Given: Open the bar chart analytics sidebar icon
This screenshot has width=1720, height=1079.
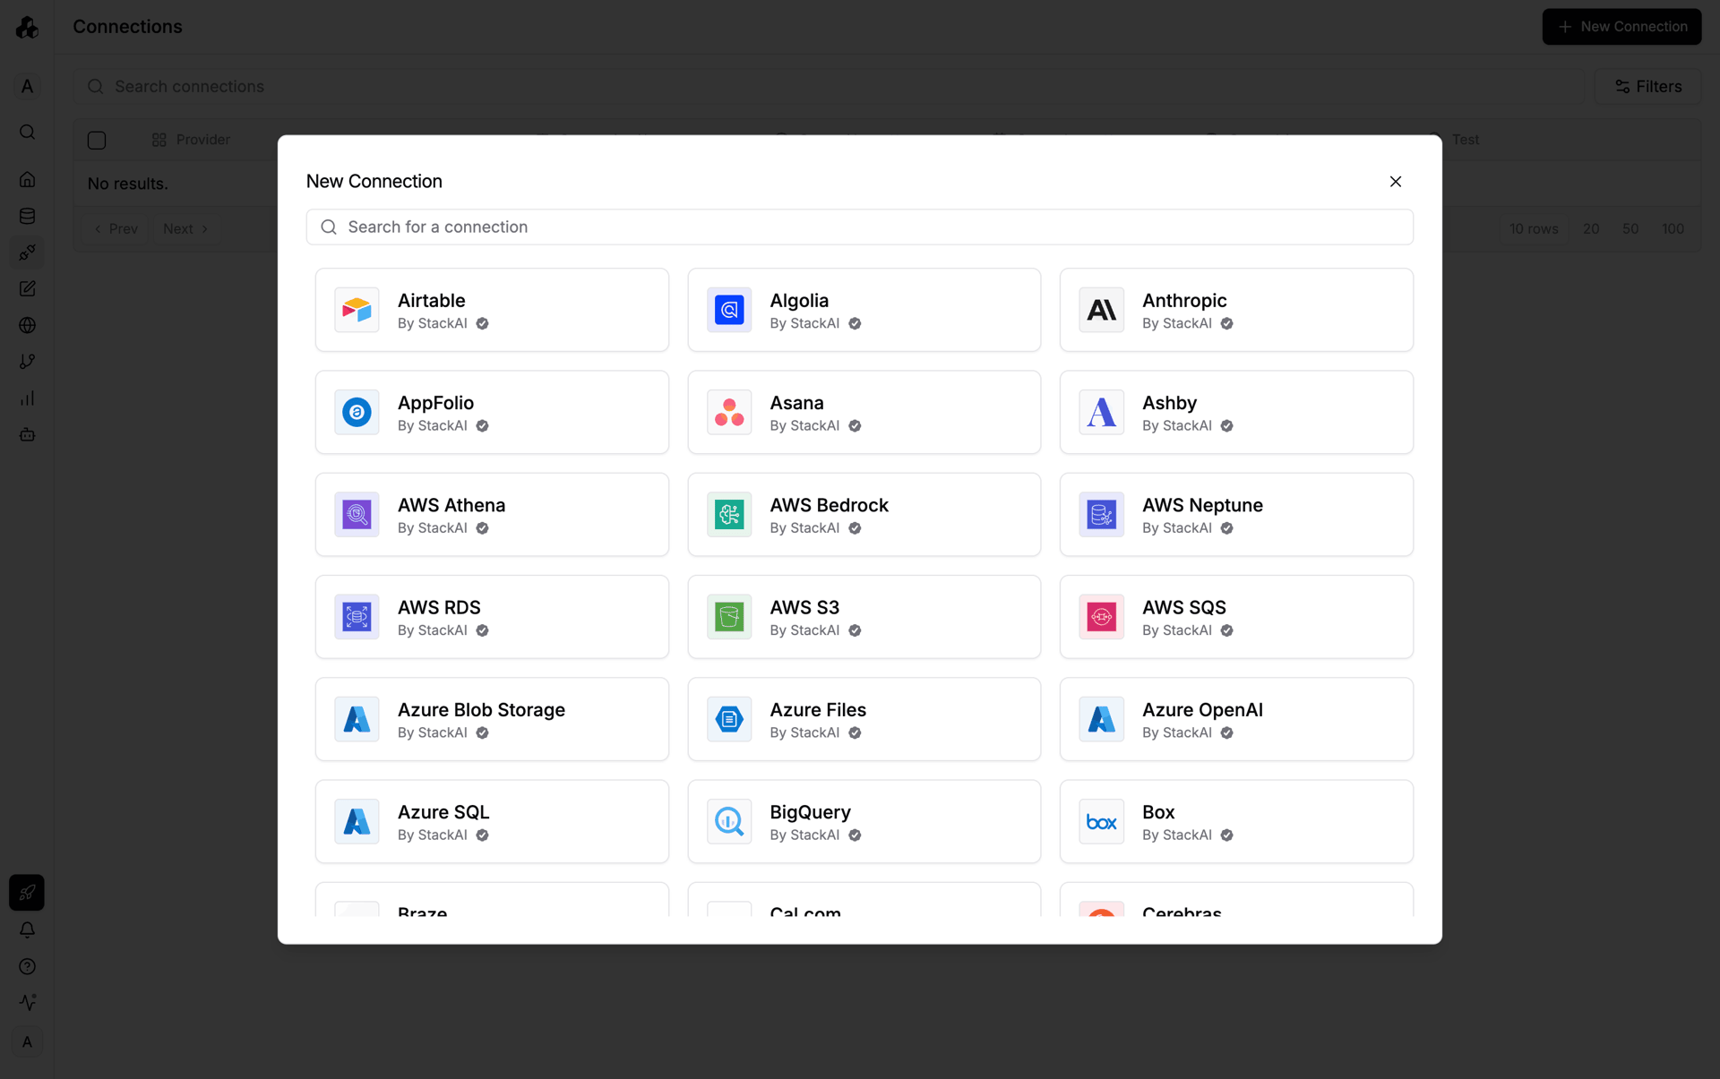Looking at the screenshot, I should (x=27, y=398).
